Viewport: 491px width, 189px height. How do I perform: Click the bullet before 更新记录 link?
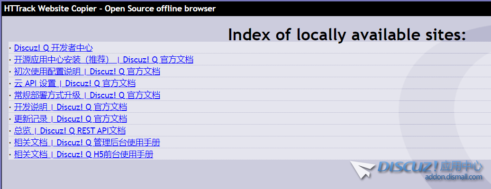(x=10, y=119)
